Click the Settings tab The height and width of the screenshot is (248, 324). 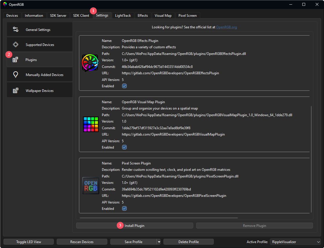tap(102, 15)
